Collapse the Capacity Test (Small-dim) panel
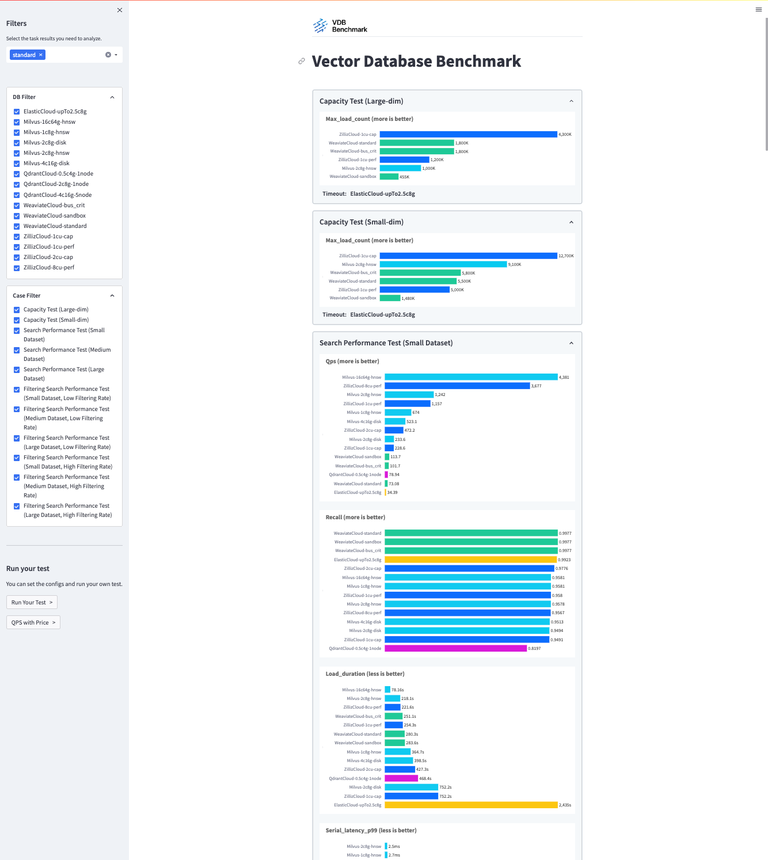This screenshot has height=860, width=768. (x=571, y=222)
